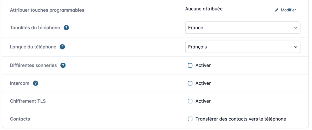Click the Contacts row label
Image resolution: width=312 pixels, height=130 pixels.
pos(20,119)
